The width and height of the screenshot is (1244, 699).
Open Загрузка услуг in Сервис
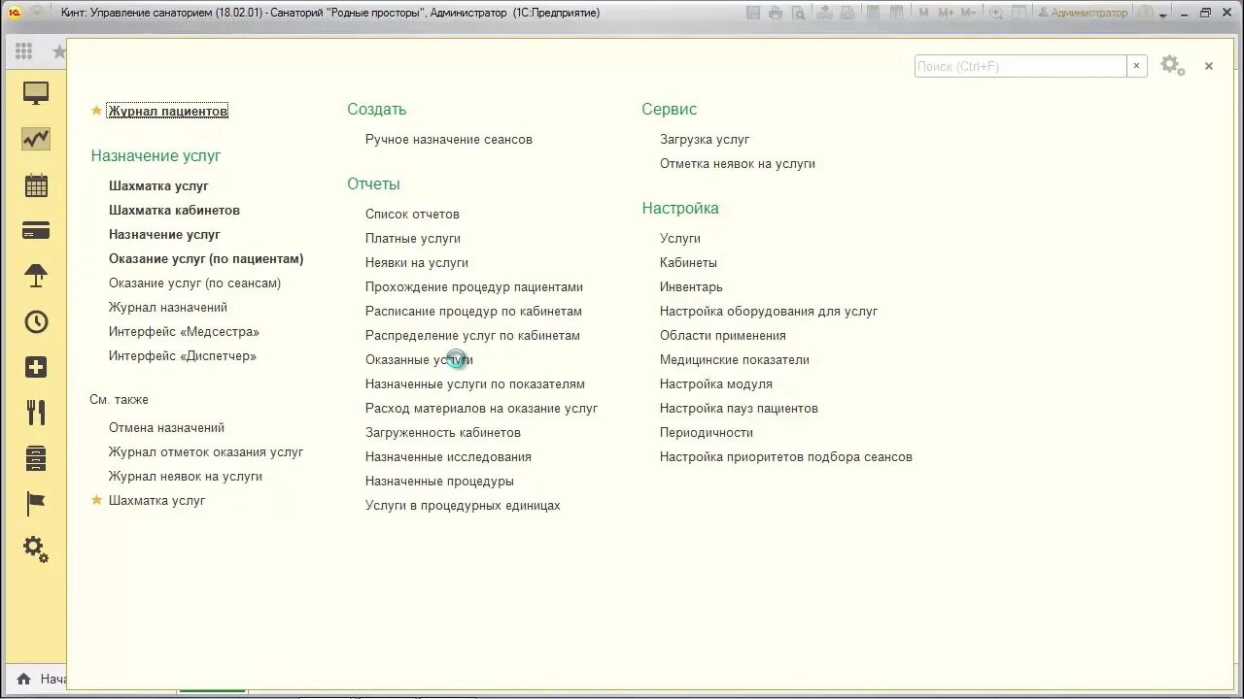tap(705, 139)
